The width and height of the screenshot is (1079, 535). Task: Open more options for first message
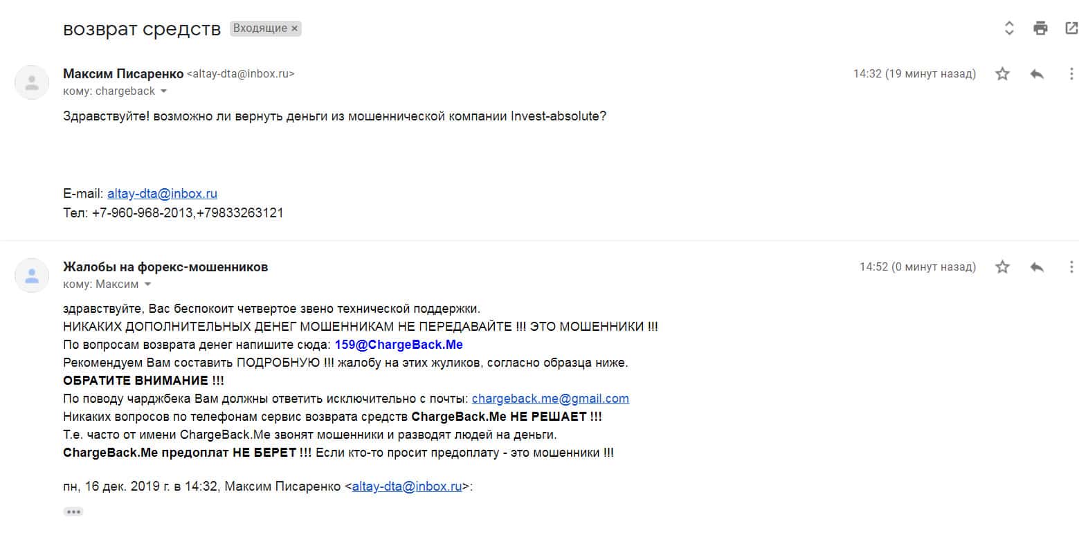pos(1071,74)
